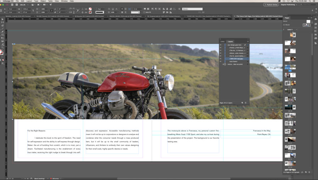Click the Publish Online button
318x180 pixels.
(x=271, y=5)
